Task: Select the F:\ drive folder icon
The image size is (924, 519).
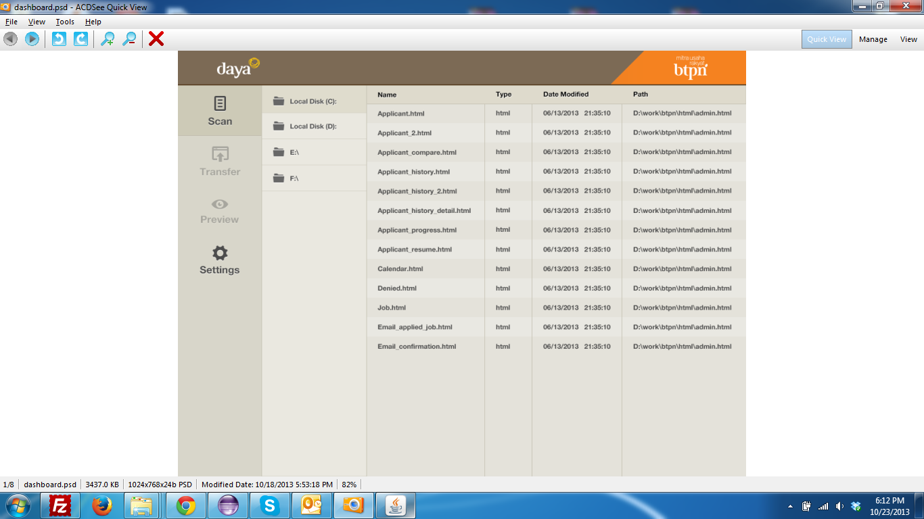Action: [x=279, y=178]
